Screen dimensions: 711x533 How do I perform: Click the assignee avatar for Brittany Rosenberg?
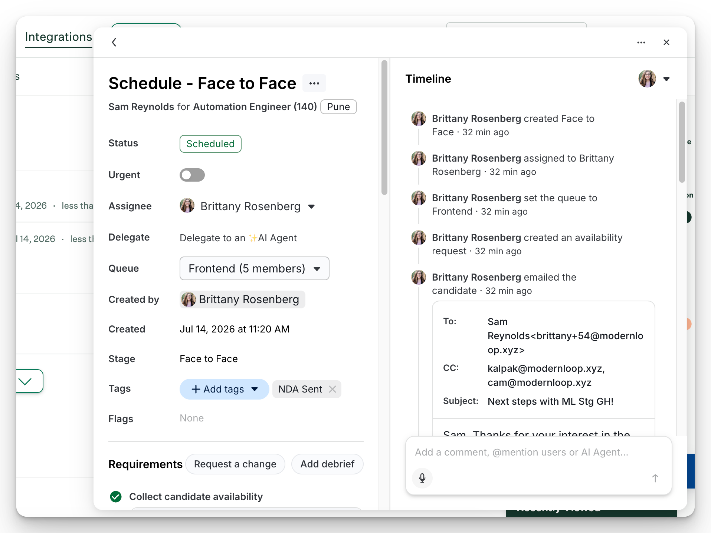(x=187, y=206)
